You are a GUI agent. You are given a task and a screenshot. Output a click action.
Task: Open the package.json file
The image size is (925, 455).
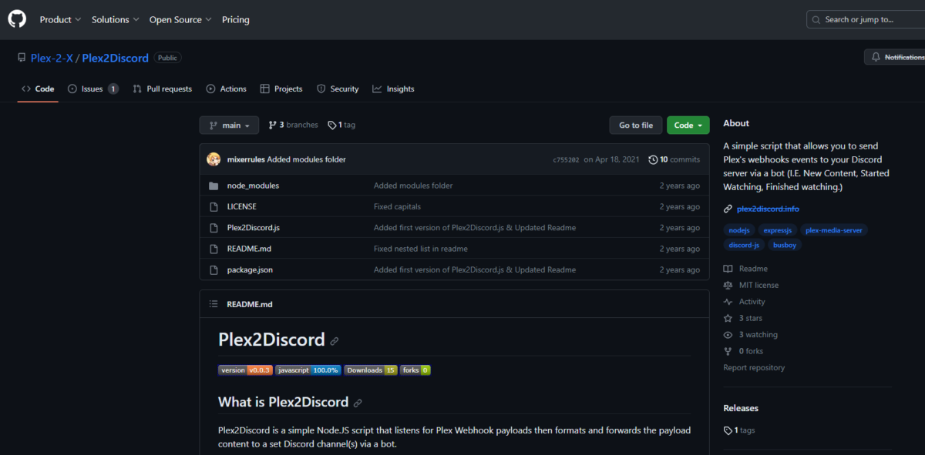click(x=250, y=269)
